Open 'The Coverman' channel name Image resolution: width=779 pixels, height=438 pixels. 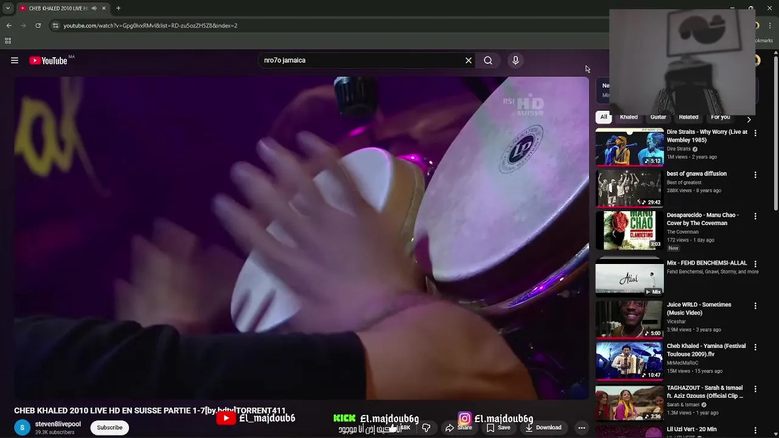coord(682,232)
